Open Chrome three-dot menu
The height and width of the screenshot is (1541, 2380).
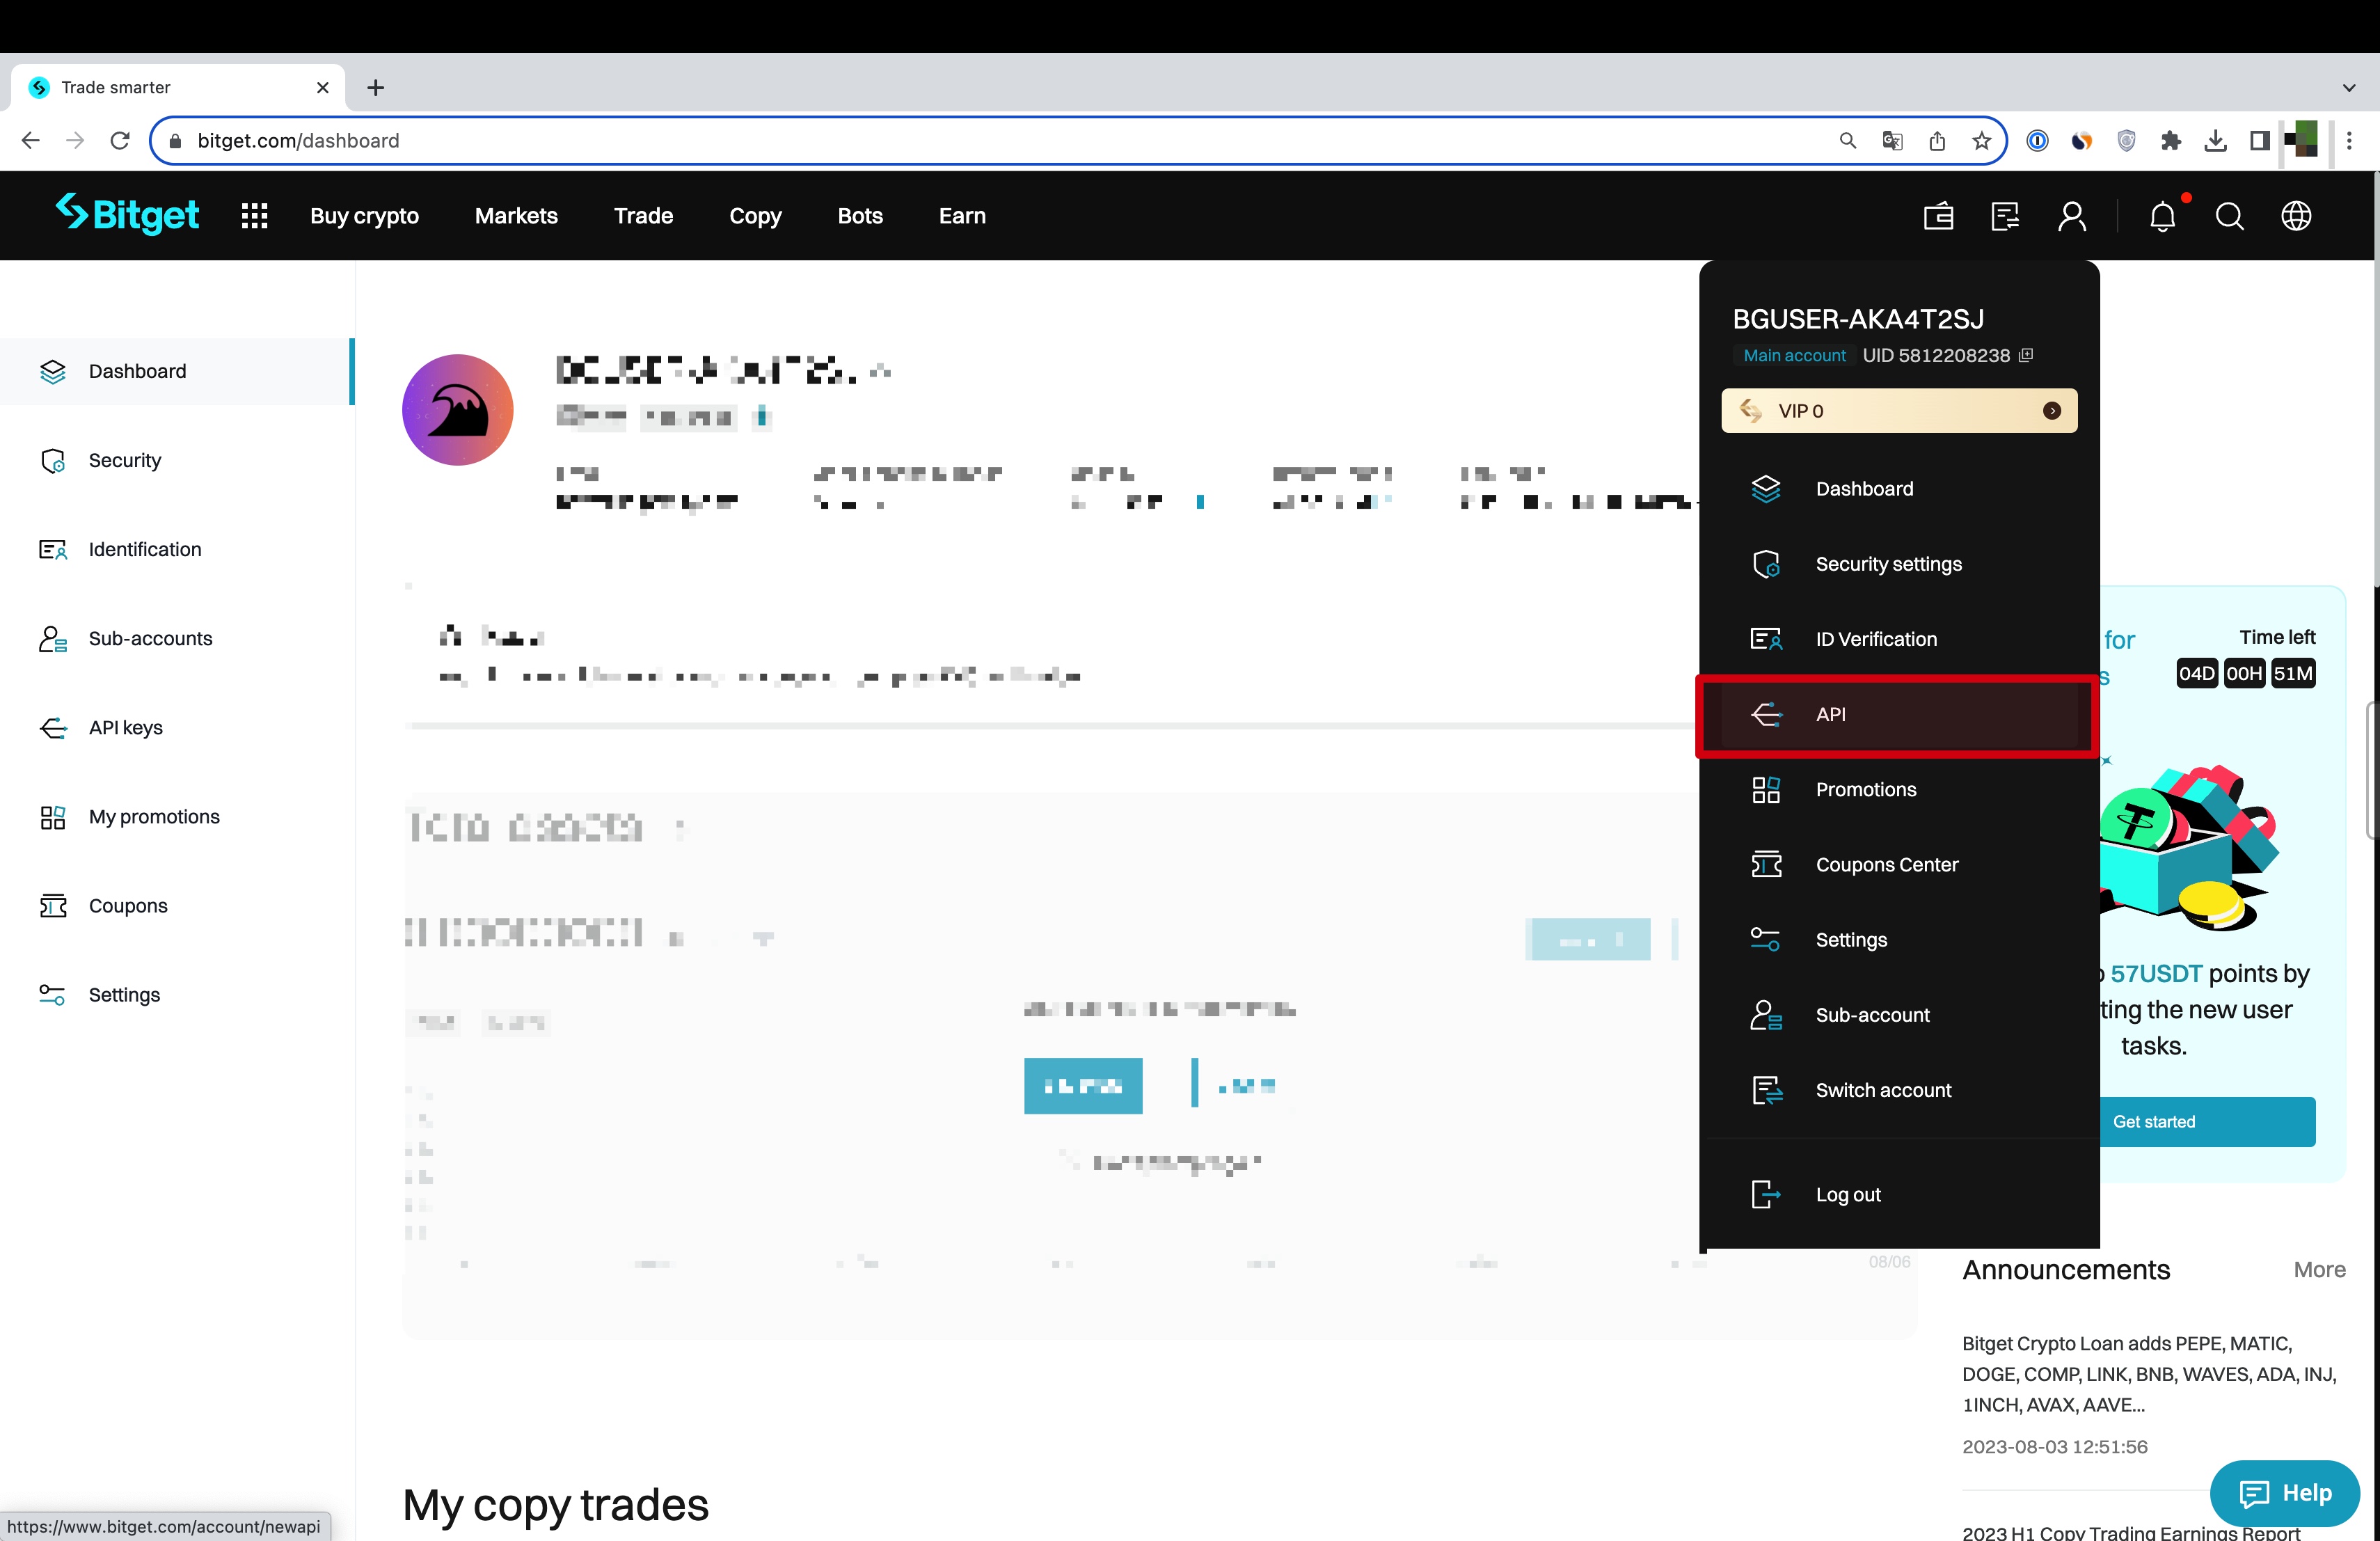pyautogui.click(x=2349, y=141)
